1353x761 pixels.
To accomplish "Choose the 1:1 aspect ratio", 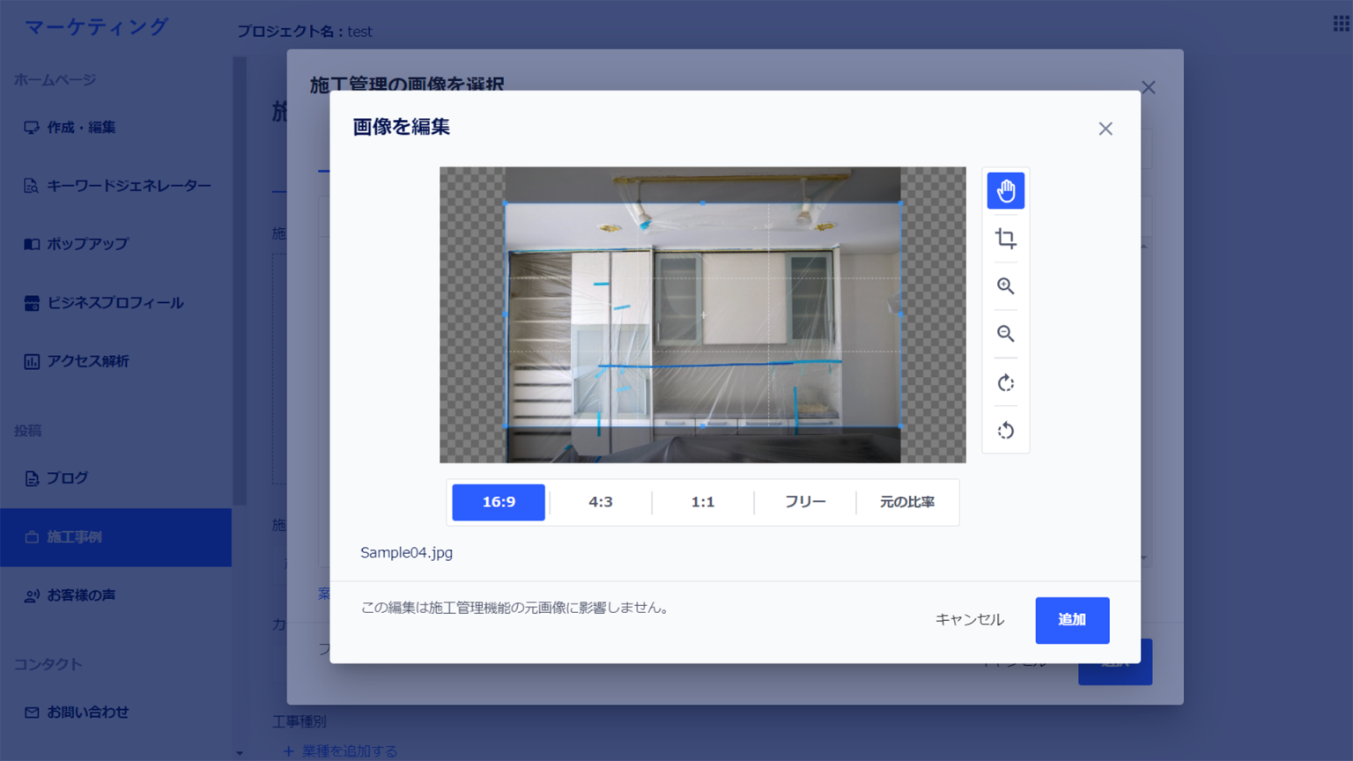I will (x=703, y=502).
